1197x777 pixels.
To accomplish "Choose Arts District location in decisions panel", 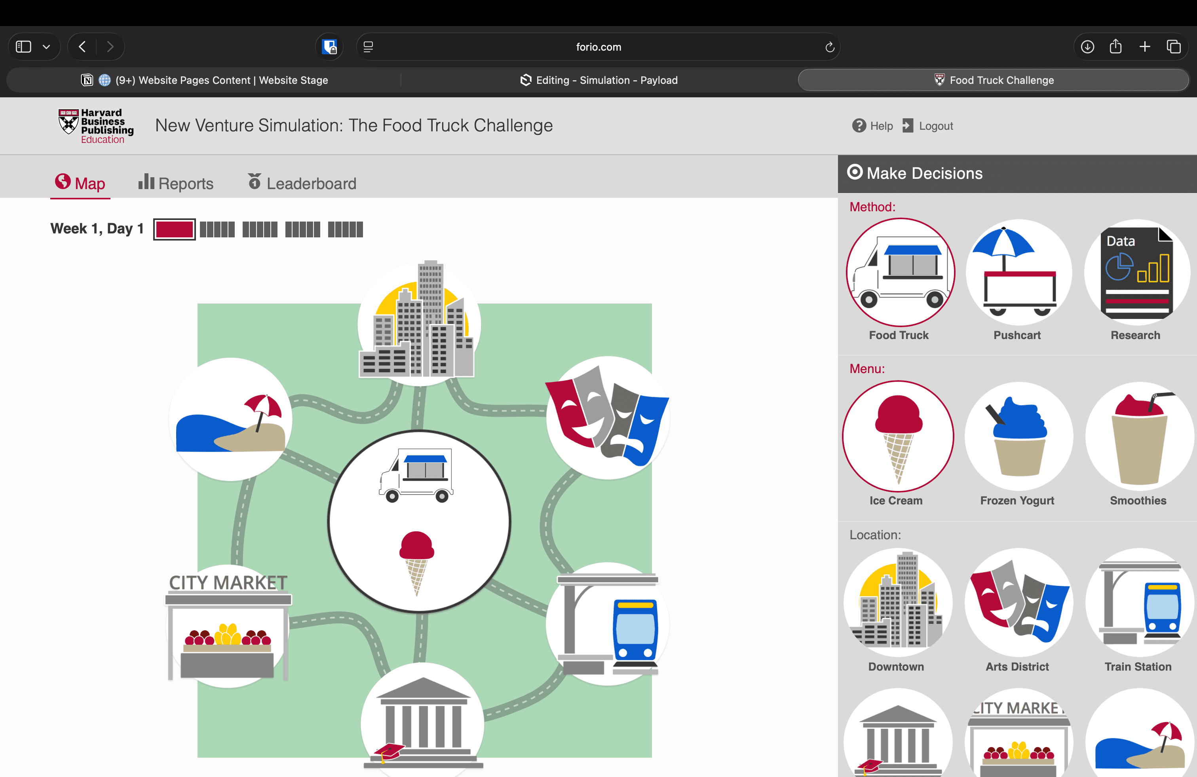I will click(x=1018, y=602).
